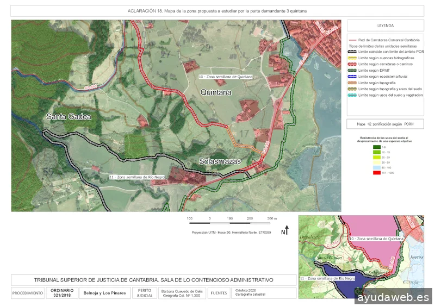The image size is (435, 307).
Task: Click the yellow cuencas hidrográficas legend symbol
Action: point(352,58)
